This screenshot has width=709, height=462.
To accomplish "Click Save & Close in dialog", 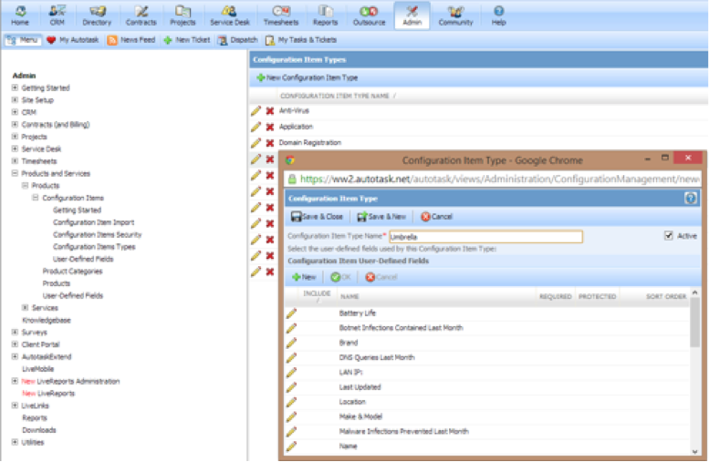I will [317, 217].
